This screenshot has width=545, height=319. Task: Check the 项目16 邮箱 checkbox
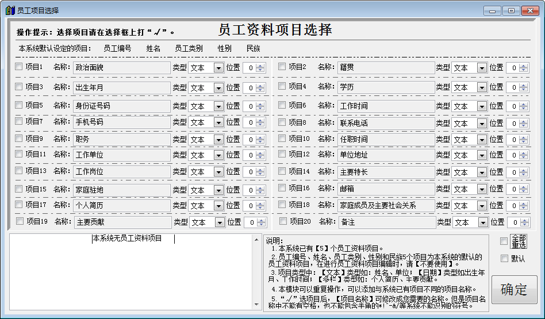pos(282,188)
